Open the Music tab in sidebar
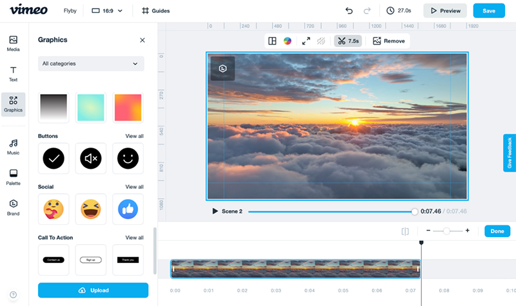The height and width of the screenshot is (306, 516). pyautogui.click(x=13, y=146)
